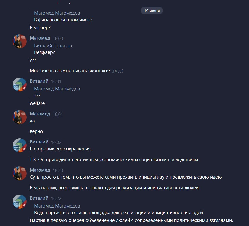Open Виталий's avatar at the 16:01 message
Viewport: 249px width, 226px height.
tap(19, 85)
